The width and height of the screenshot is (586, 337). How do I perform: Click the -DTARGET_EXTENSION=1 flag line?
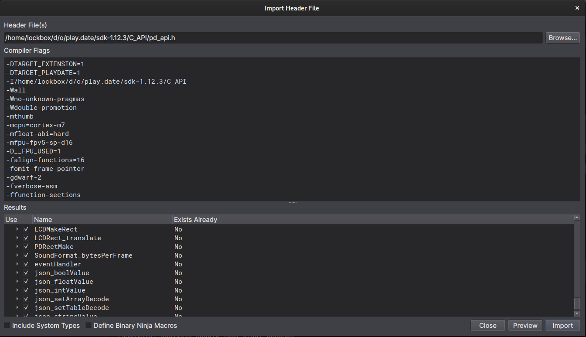45,64
